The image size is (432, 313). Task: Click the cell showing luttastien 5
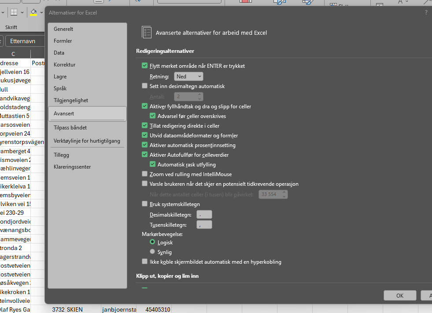15,116
